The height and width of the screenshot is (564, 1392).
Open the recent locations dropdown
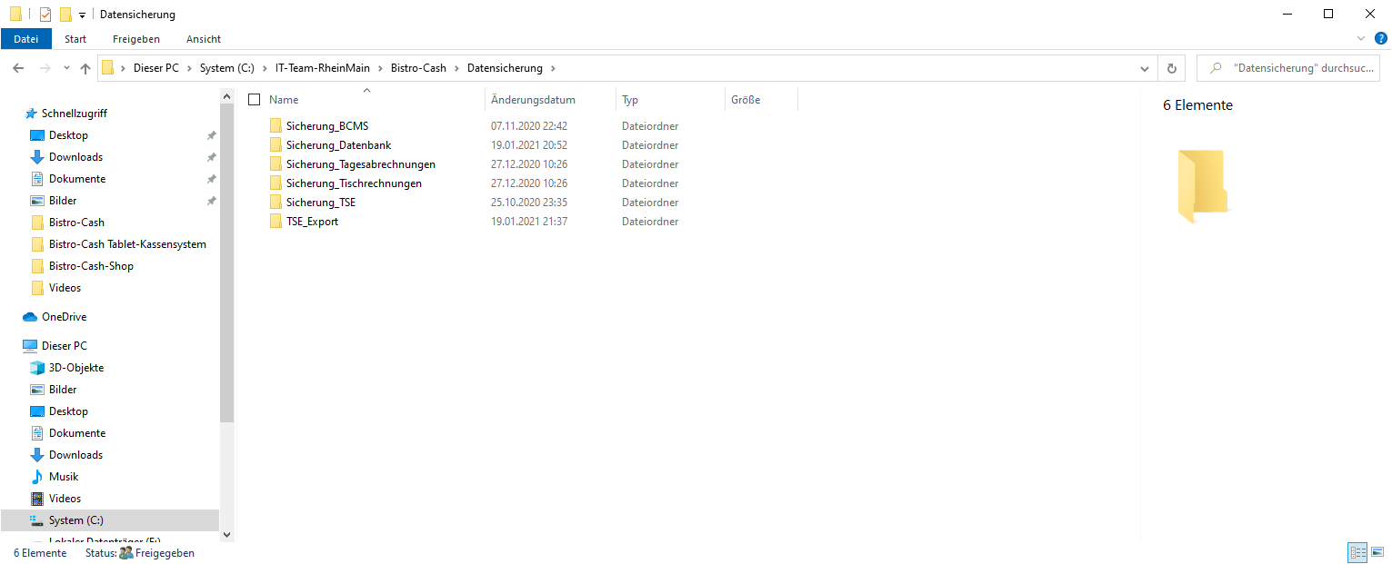(66, 68)
